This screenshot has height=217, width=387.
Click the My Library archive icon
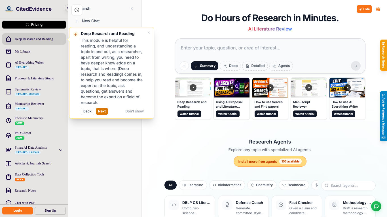[9, 51]
